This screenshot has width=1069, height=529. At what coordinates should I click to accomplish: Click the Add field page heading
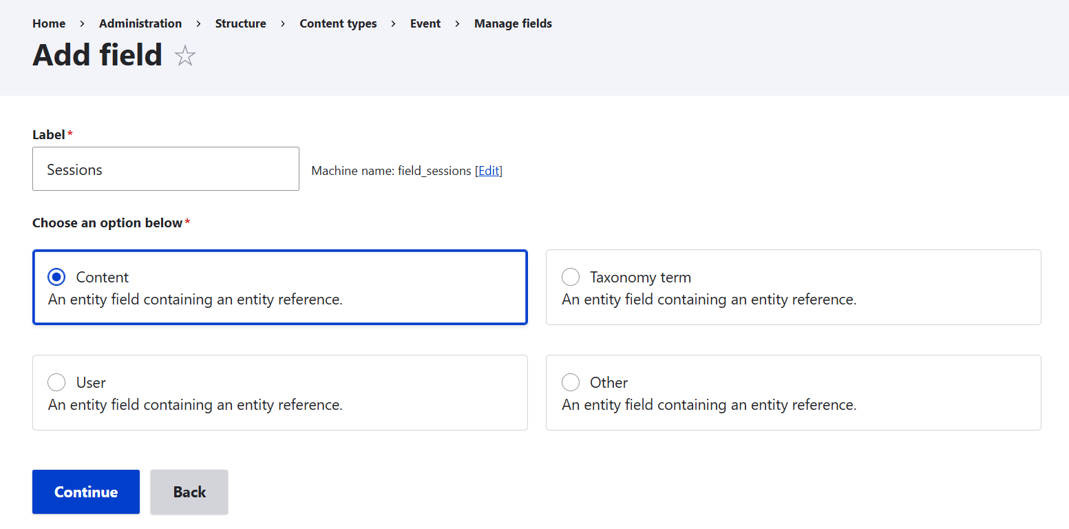click(97, 55)
